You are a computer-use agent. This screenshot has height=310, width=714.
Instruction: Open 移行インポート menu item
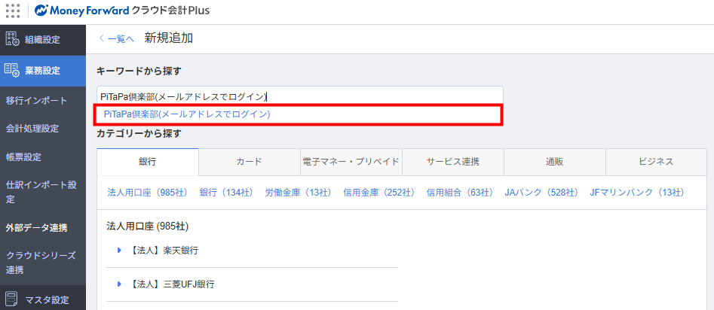(x=36, y=100)
